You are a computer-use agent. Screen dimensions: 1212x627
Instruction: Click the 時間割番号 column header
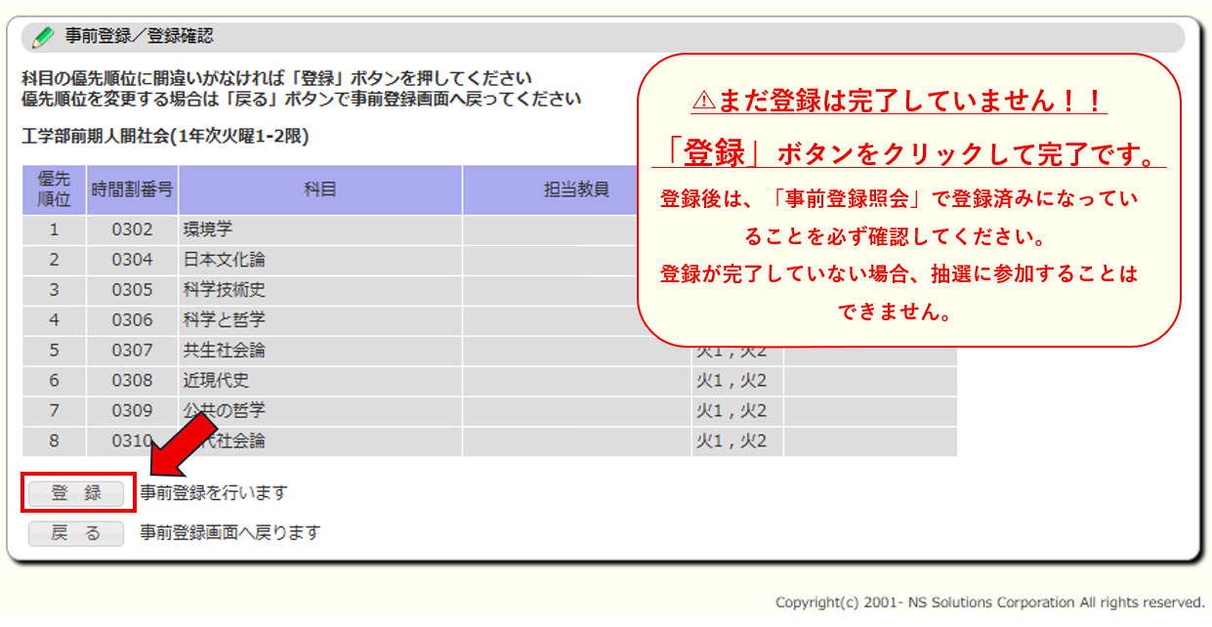tap(132, 189)
